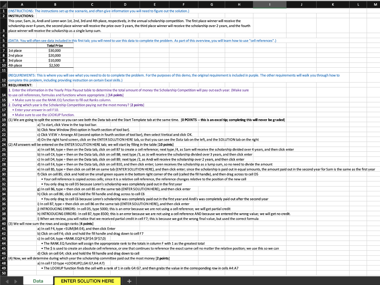Select column C header
The height and width of the screenshot is (285, 380).
[x=92, y=4]
